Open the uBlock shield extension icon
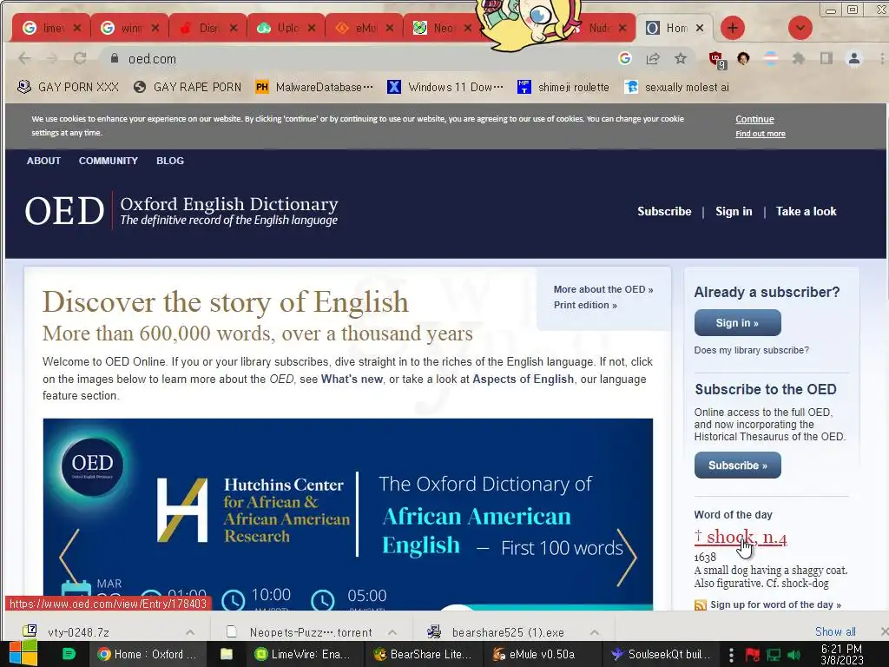Viewport: 889px width, 667px height. (x=716, y=59)
